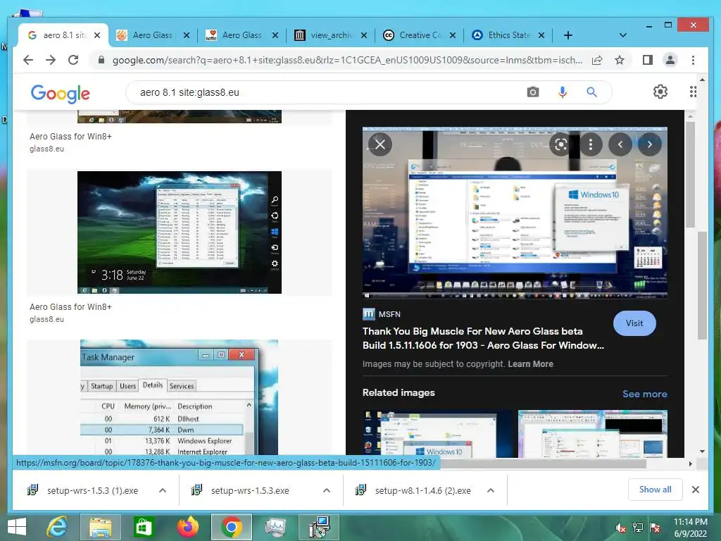Launch Internet Explorer from taskbar

pos(58,527)
